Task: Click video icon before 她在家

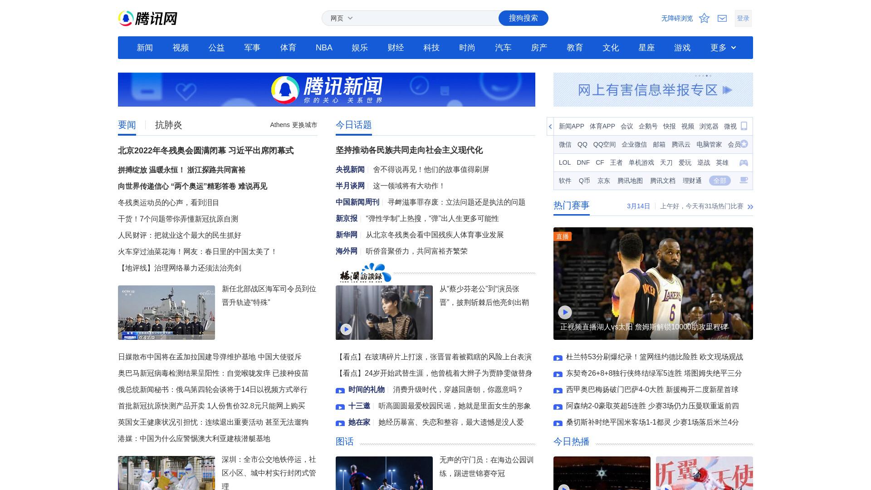Action: pos(340,423)
